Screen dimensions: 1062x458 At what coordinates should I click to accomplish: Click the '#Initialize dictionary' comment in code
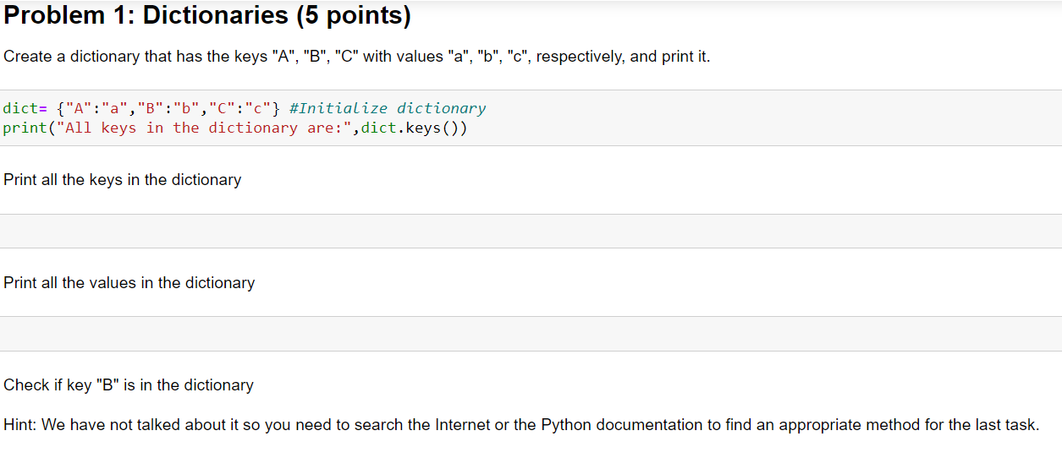click(x=388, y=108)
